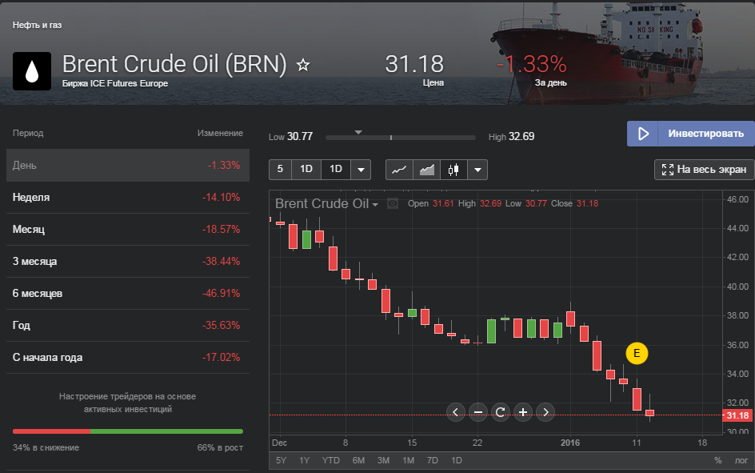755x473 pixels.
Task: Switch to 1Y time range
Action: (x=304, y=460)
